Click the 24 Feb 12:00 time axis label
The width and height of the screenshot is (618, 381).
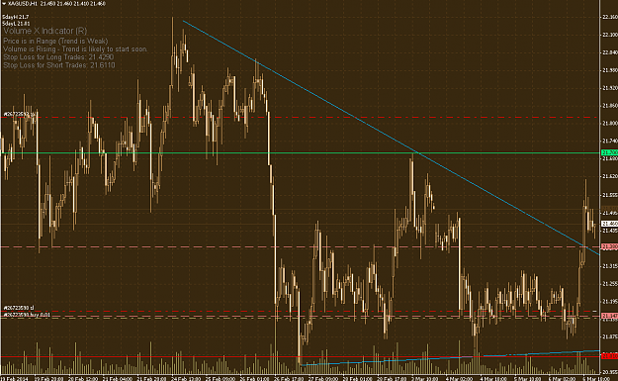(186, 379)
